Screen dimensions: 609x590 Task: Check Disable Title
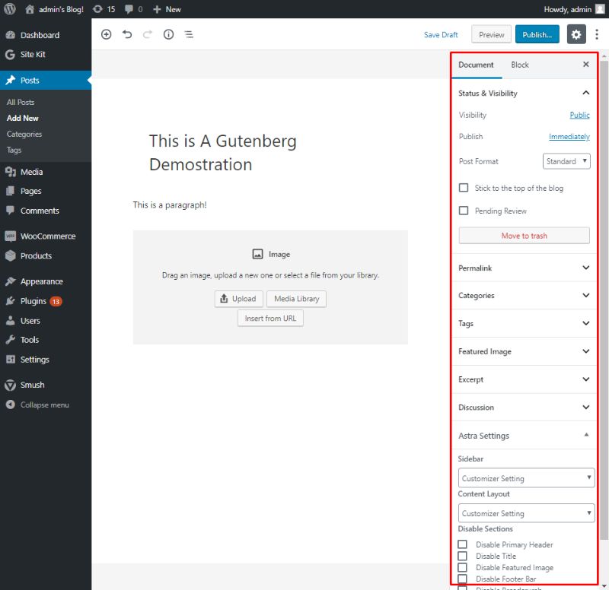462,556
